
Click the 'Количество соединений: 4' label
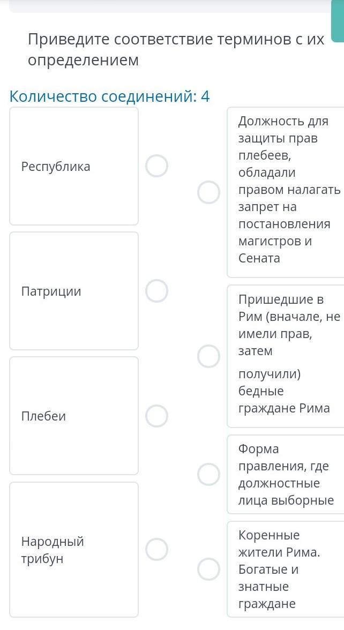pos(110,97)
